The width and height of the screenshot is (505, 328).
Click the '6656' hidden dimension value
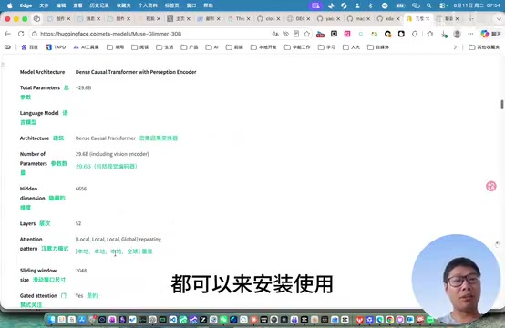(81, 189)
